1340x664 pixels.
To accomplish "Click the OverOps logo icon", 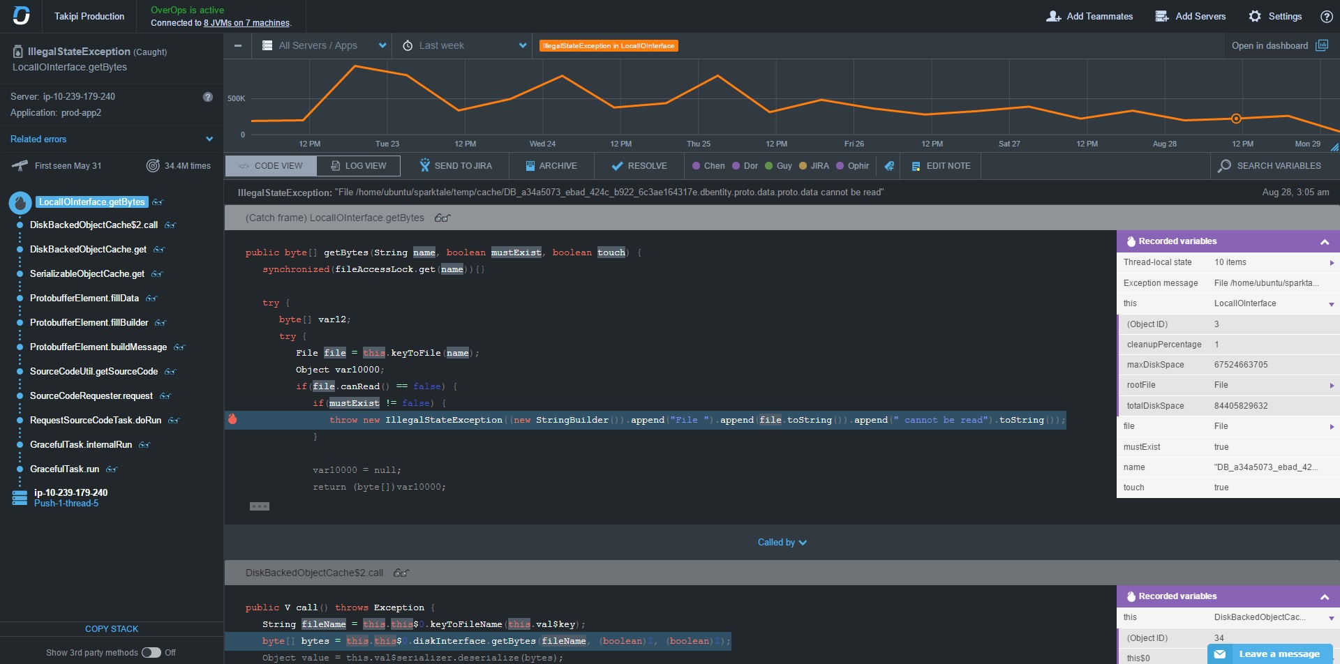I will [x=21, y=15].
